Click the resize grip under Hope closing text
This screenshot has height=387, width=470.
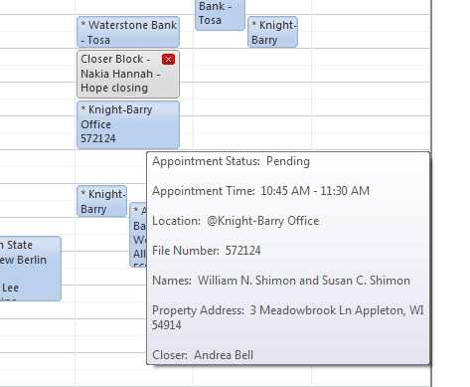click(128, 96)
